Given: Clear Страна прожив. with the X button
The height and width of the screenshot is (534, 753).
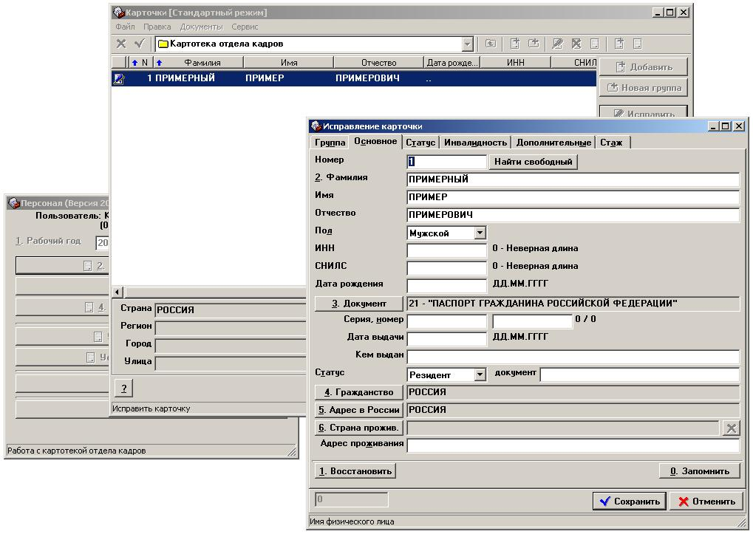Looking at the screenshot, I should tap(730, 428).
